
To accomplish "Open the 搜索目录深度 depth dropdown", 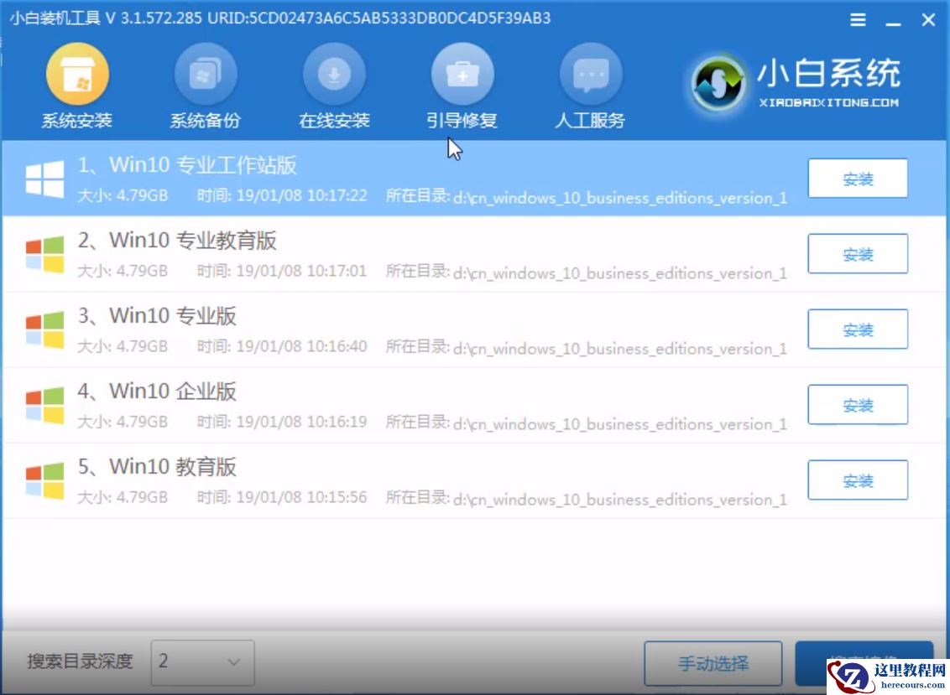I will [x=203, y=663].
